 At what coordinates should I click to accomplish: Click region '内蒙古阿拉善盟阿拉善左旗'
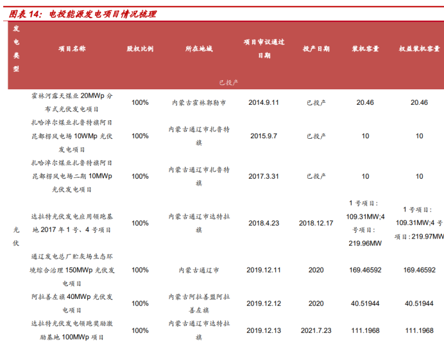click(199, 303)
